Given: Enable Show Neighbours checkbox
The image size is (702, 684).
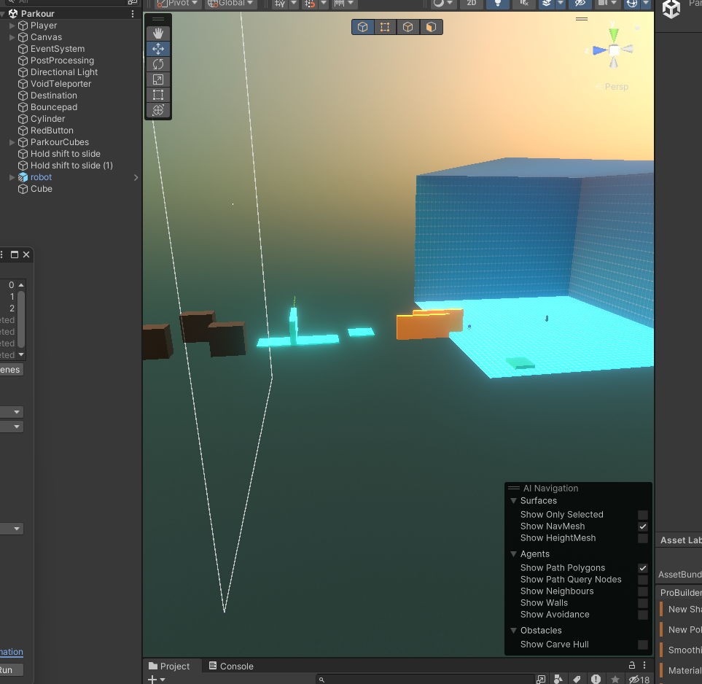Looking at the screenshot, I should (642, 591).
